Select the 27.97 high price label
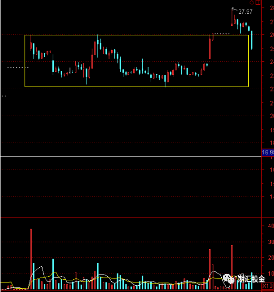This screenshot has width=274, height=292. pyautogui.click(x=246, y=12)
